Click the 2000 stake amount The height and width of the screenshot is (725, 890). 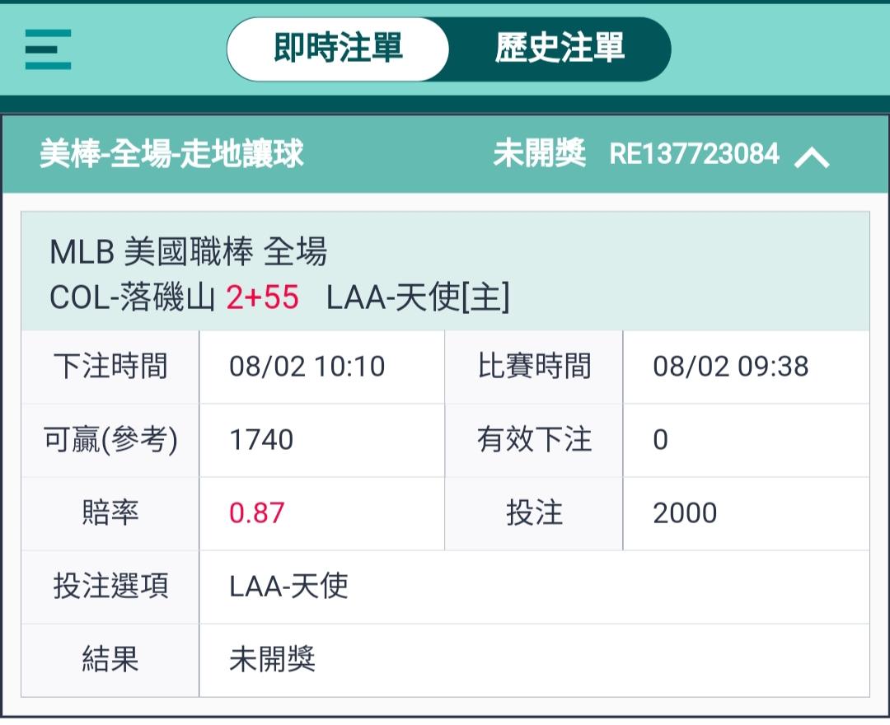(684, 513)
